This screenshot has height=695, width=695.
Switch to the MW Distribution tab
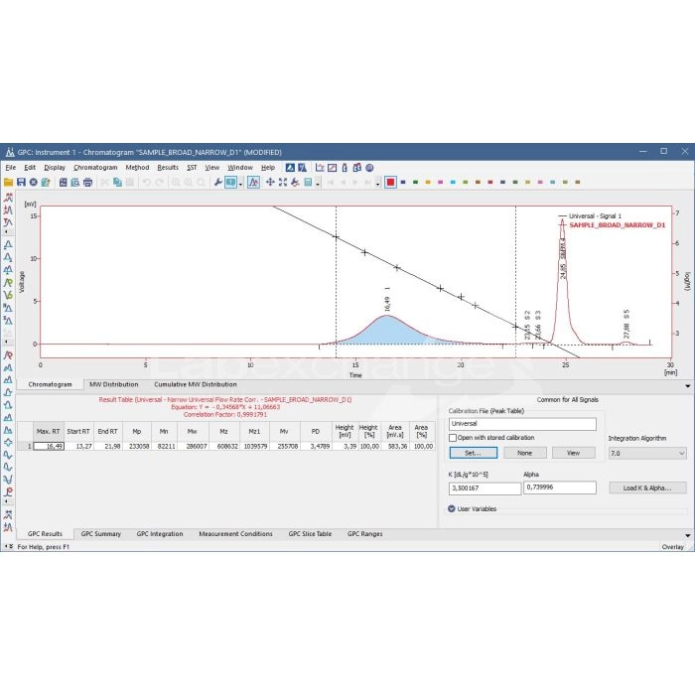pyautogui.click(x=113, y=384)
